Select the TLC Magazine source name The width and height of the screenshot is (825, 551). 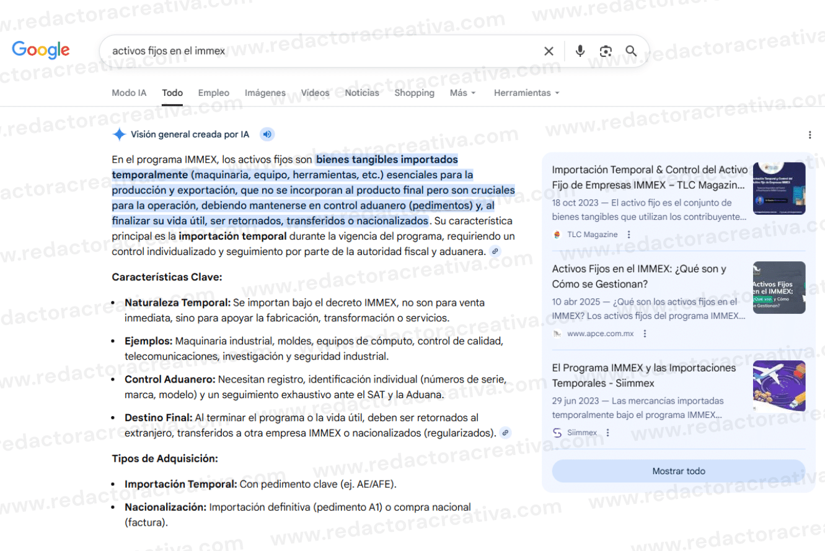(x=593, y=235)
